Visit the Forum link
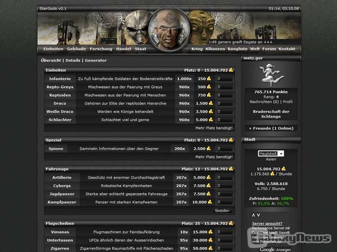This screenshot has height=252, width=337. point(269,49)
